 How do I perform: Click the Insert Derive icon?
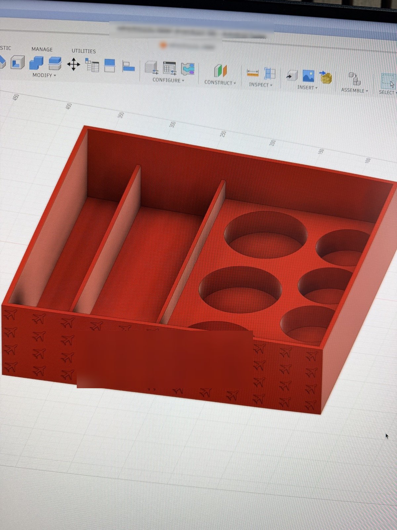(x=291, y=76)
